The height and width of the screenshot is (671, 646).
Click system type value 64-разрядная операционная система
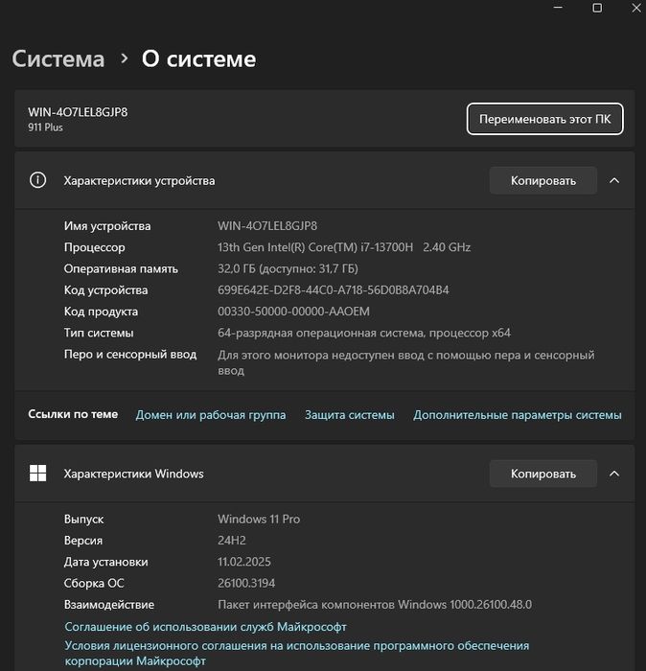pos(364,333)
